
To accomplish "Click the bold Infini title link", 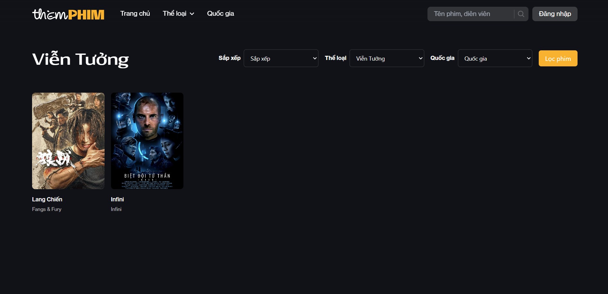I will coord(117,199).
